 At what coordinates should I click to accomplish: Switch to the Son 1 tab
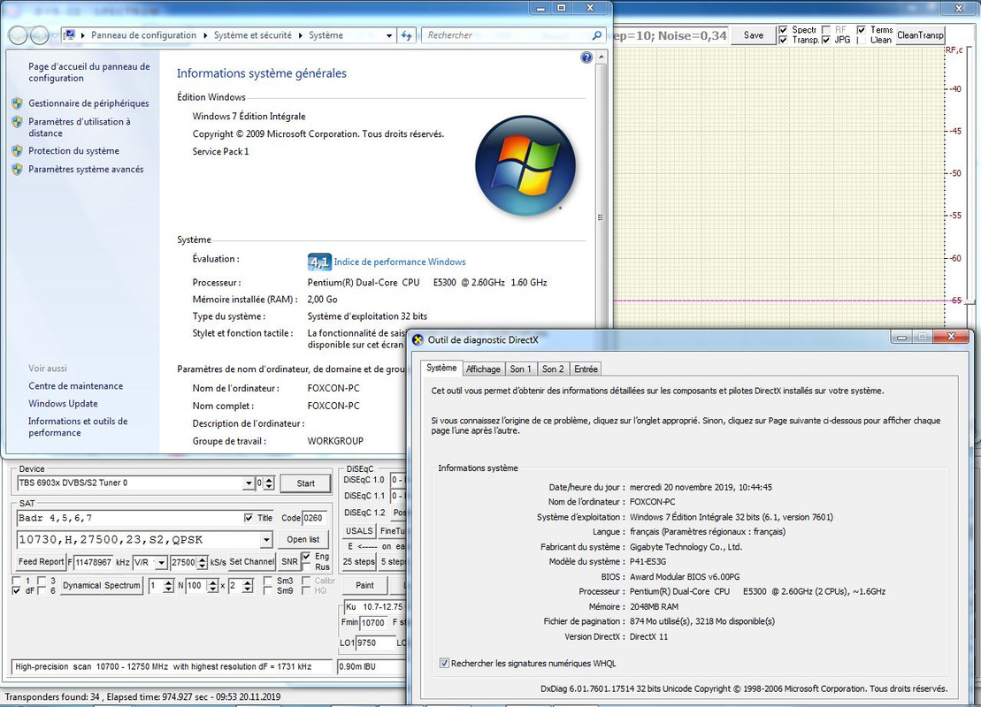coord(520,369)
